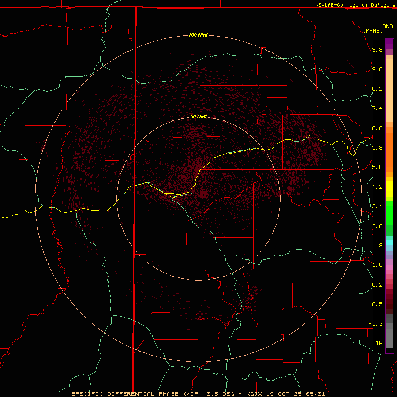The image size is (397, 397).
Task: Select the 8.2 value on color scale
Action: [x=377, y=89]
